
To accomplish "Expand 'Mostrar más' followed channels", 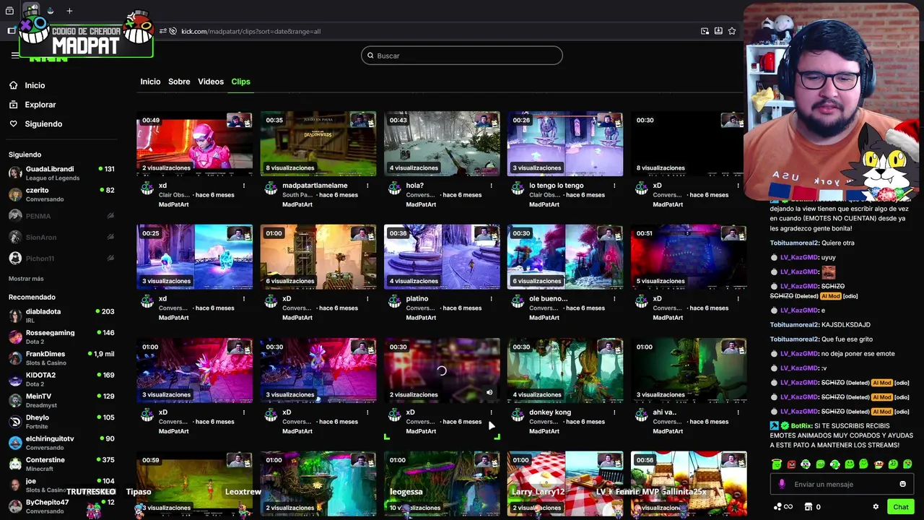I will (26, 279).
